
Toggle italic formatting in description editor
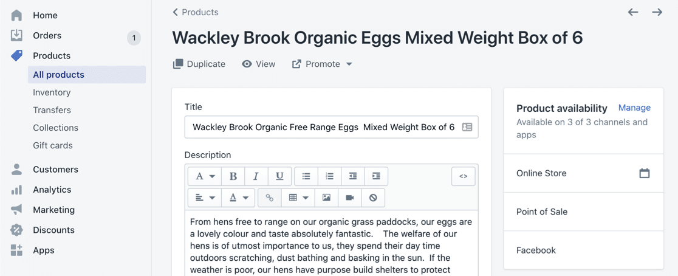pyautogui.click(x=256, y=176)
